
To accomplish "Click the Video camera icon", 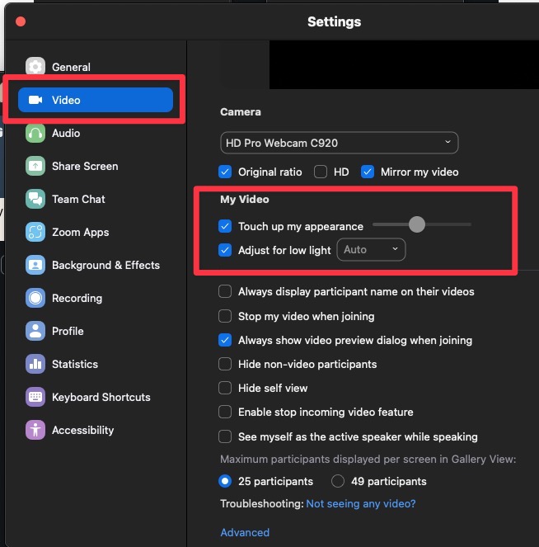I will click(35, 100).
